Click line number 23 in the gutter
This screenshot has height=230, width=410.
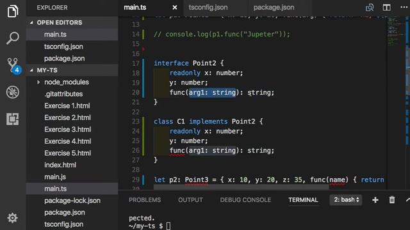click(x=135, y=121)
